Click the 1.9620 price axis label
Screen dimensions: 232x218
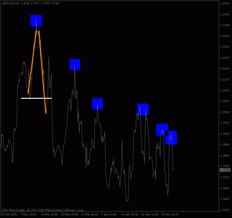pos(225,199)
